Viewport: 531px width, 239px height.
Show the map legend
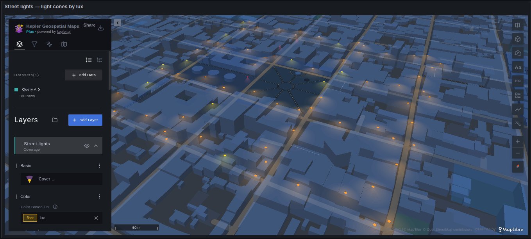518,95
